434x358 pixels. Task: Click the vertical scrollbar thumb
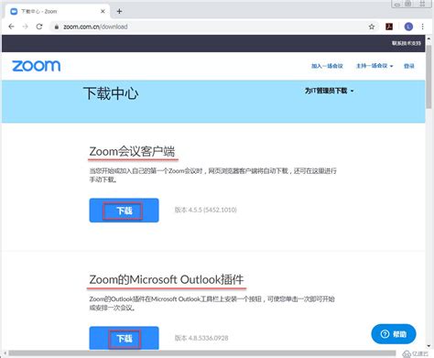[x=429, y=76]
